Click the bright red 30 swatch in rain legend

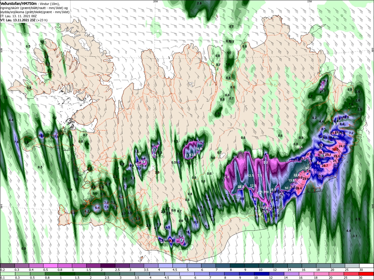[x=366, y=274]
